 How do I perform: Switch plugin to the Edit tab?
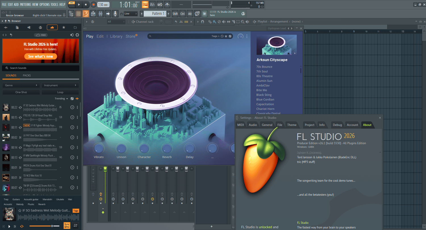point(100,36)
